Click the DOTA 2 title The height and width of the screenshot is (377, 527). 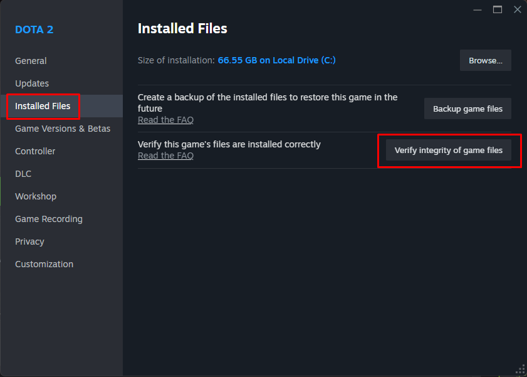click(x=34, y=29)
